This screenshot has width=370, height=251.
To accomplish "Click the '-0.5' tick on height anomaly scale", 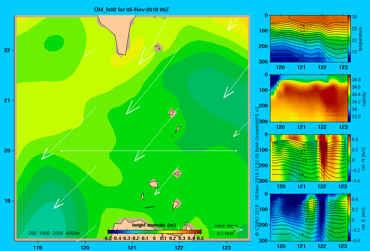I will coord(107,238).
